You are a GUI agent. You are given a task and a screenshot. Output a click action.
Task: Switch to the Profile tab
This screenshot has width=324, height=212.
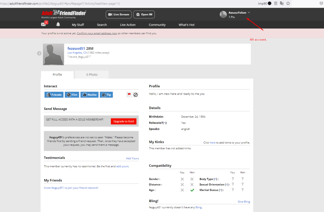[57, 75]
